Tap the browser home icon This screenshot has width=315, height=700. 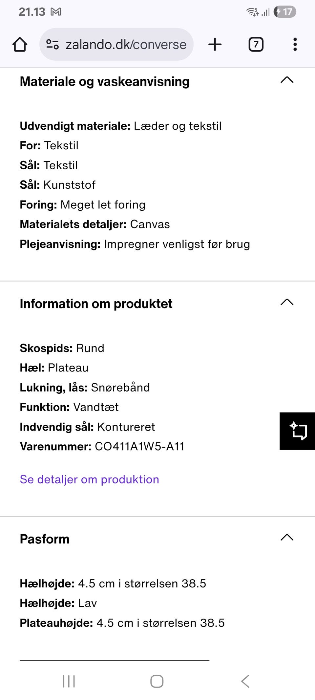20,45
